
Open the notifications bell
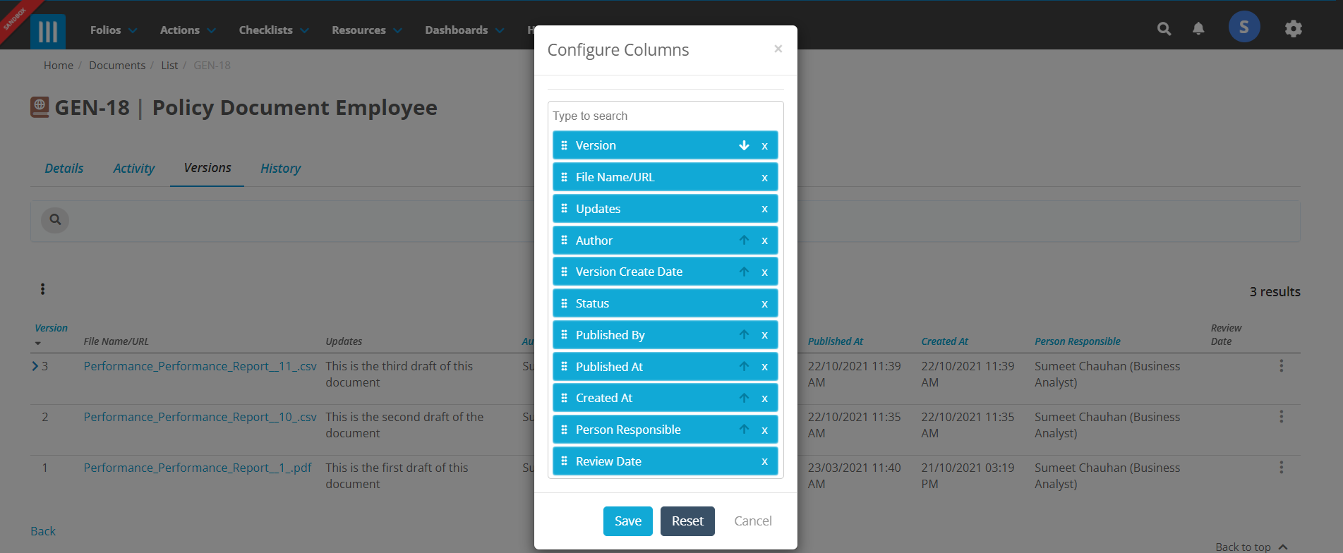click(x=1198, y=29)
